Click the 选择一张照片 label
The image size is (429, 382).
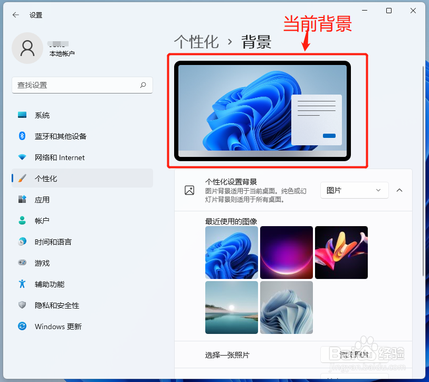[227, 355]
